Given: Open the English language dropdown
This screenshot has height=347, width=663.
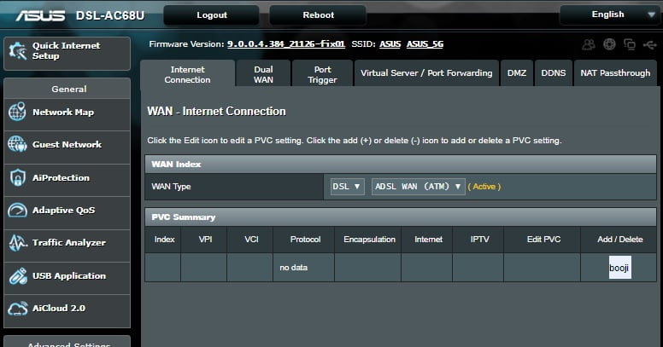Looking at the screenshot, I should (x=610, y=14).
